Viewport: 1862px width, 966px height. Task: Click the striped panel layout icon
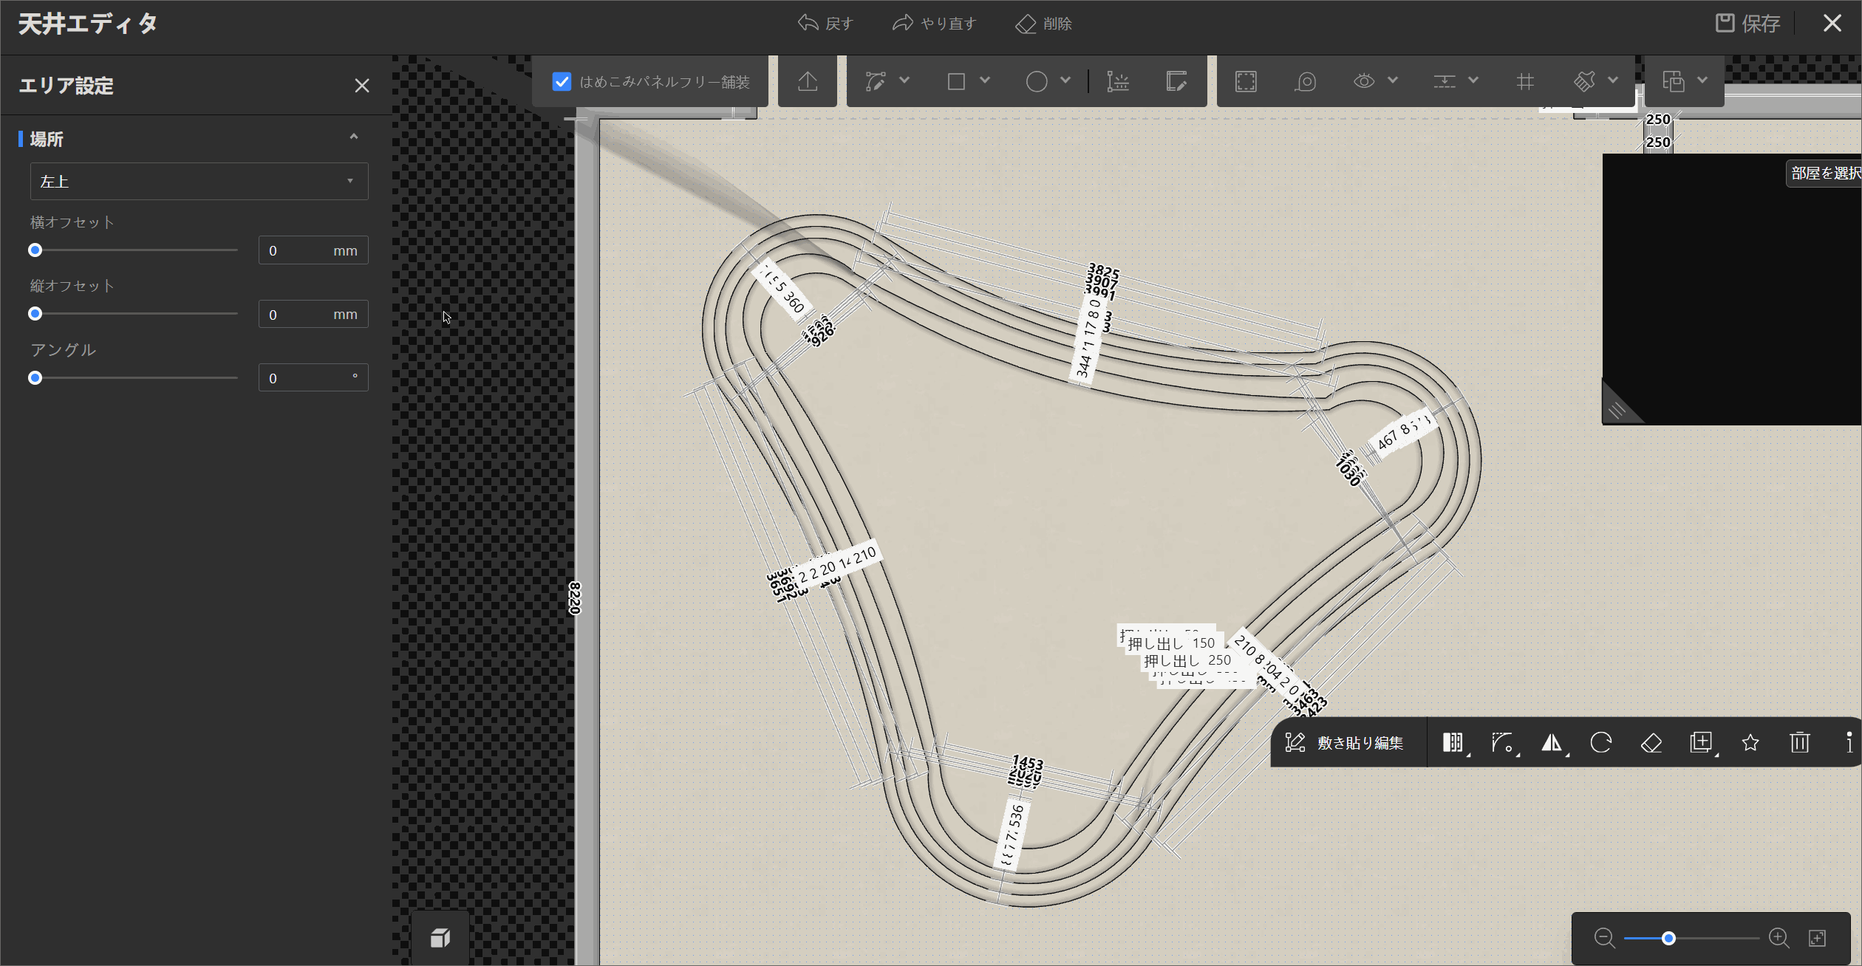tap(1453, 743)
